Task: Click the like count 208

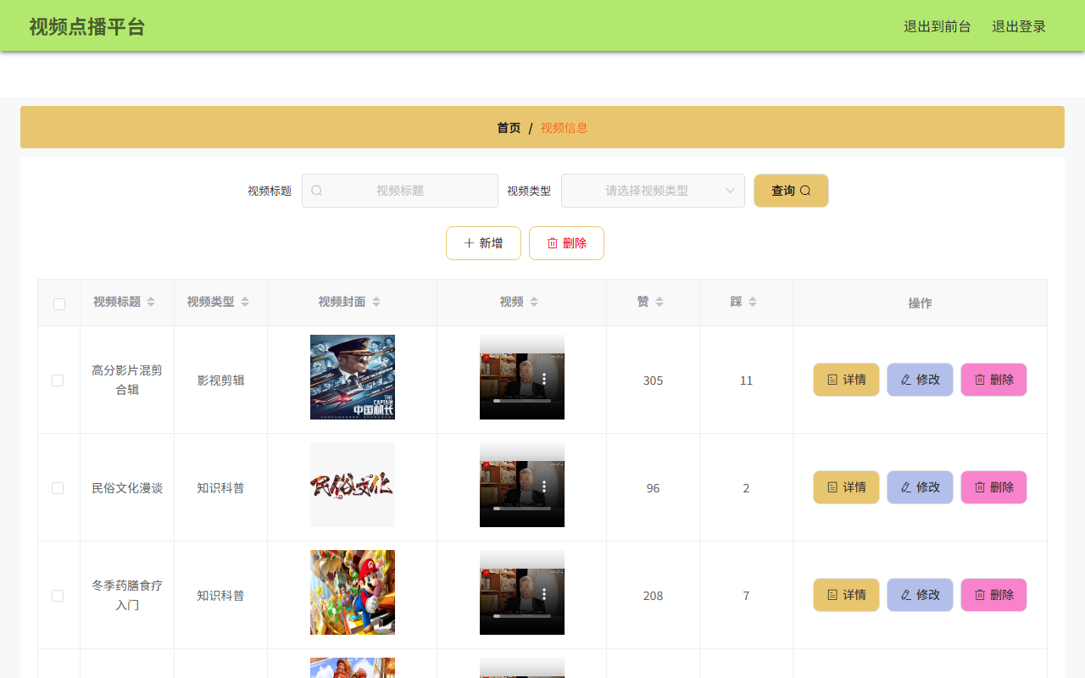Action: point(653,596)
